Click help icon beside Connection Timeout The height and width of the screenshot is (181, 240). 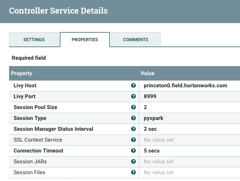point(133,151)
